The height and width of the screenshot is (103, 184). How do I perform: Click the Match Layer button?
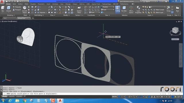(x=158, y=12)
